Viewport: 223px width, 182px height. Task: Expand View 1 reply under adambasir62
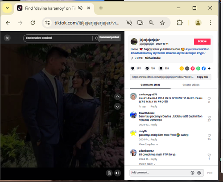[147, 164]
